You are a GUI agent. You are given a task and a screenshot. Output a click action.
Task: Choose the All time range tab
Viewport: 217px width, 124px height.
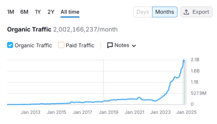[70, 12]
